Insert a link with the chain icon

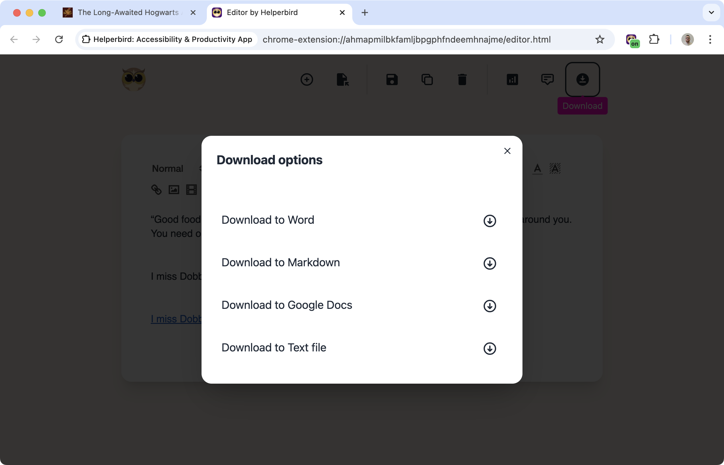click(156, 190)
